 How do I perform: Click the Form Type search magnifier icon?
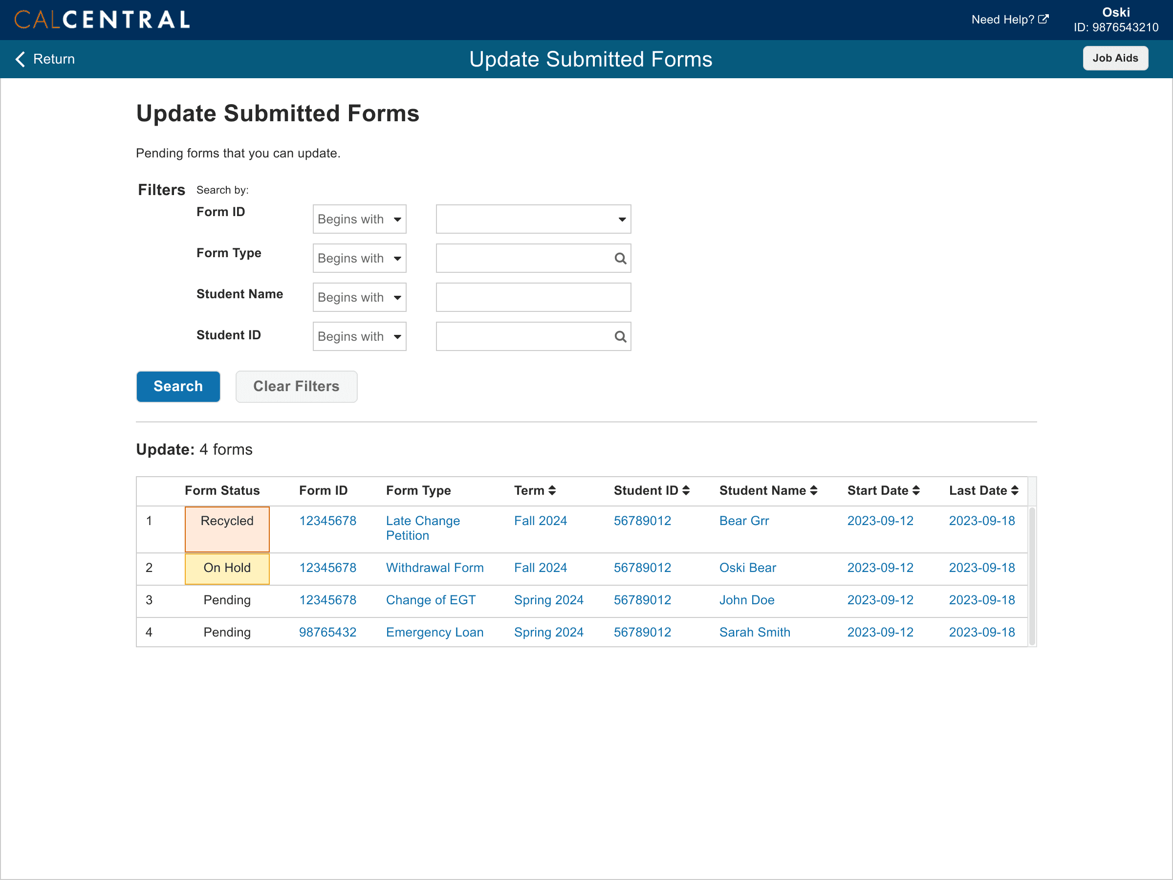coord(620,258)
